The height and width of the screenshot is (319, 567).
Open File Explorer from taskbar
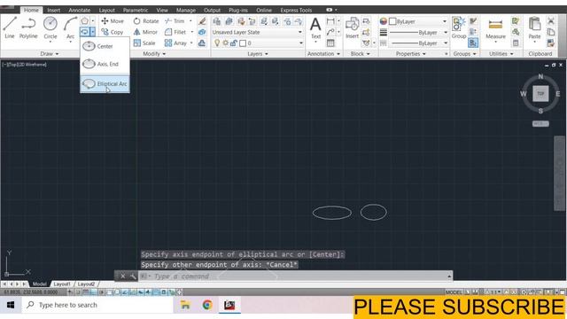[x=185, y=305]
